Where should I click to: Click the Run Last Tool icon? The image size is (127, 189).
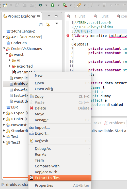65,5
